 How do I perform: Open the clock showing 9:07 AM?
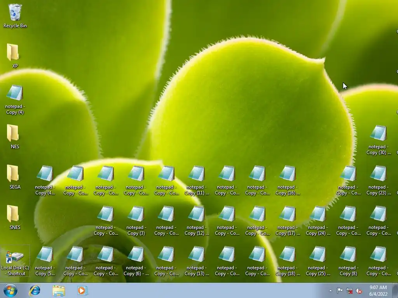tap(378, 291)
